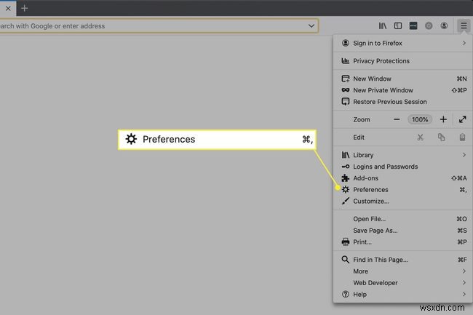Click the Logins key icon

346,167
